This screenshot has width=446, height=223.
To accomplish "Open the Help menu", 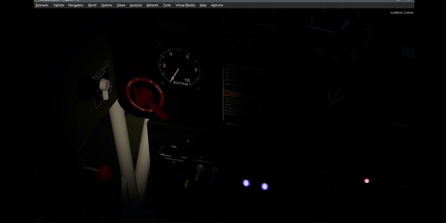I will [x=203, y=5].
